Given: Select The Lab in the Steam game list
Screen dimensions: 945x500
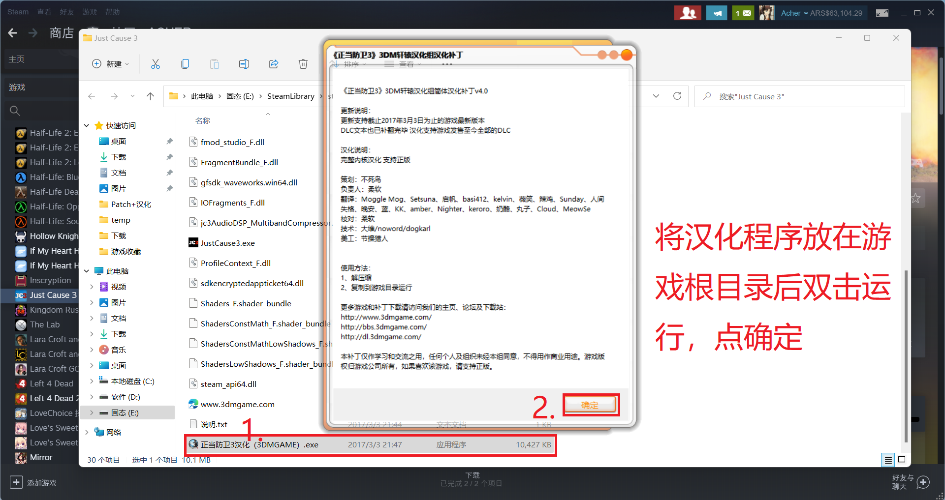Looking at the screenshot, I should (38, 324).
